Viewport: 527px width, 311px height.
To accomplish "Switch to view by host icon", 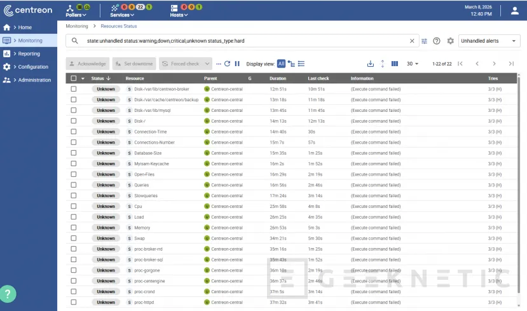I will point(291,64).
